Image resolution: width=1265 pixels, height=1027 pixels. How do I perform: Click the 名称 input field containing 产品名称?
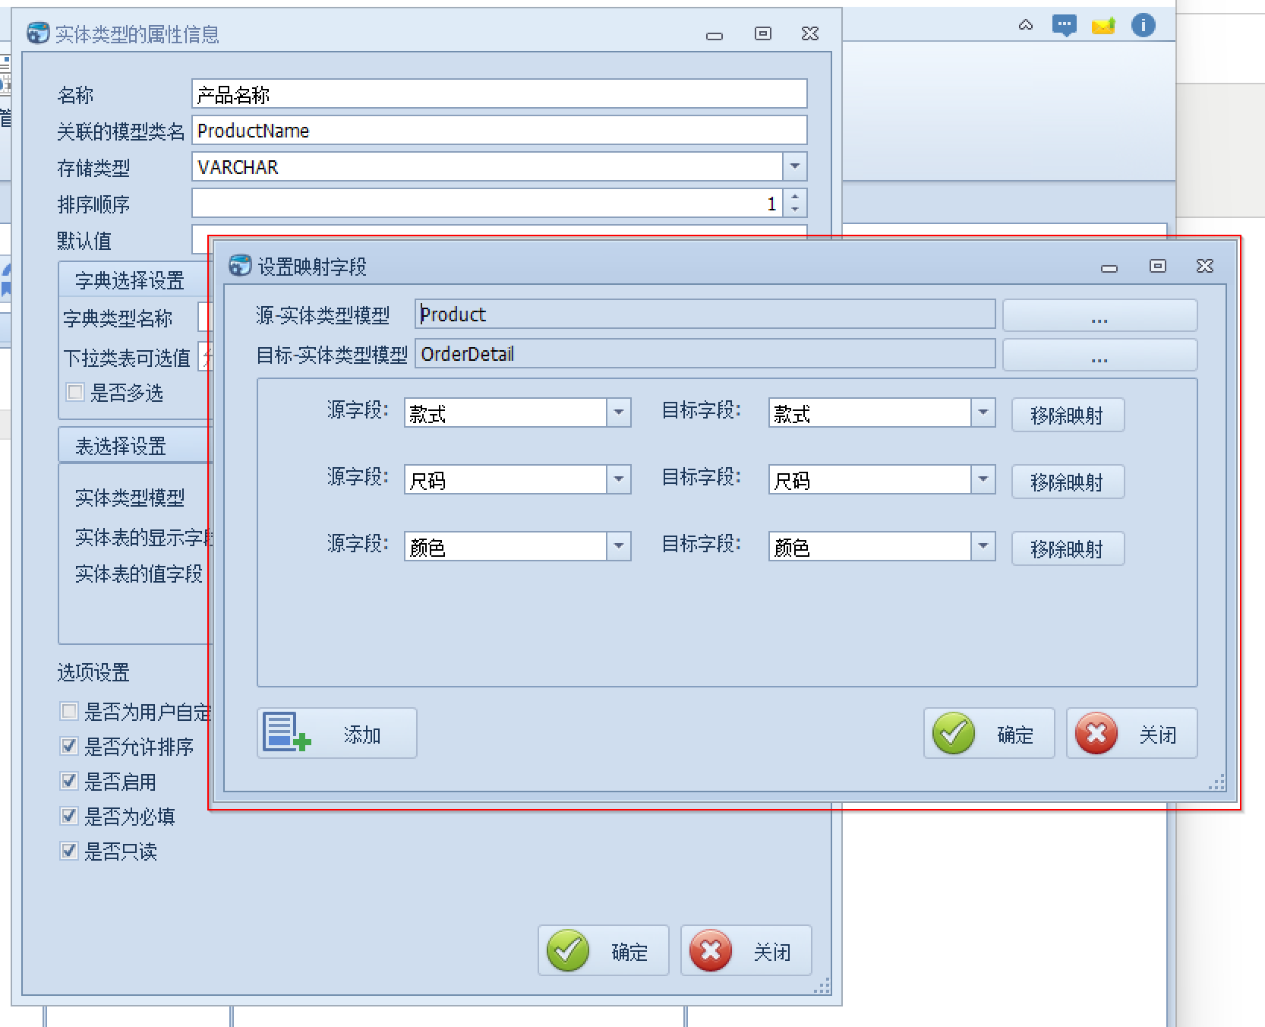498,94
